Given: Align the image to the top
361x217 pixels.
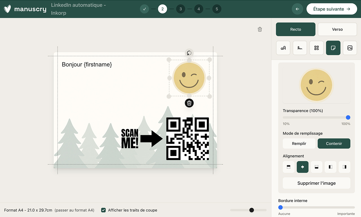Looking at the screenshot, I should (x=289, y=167).
